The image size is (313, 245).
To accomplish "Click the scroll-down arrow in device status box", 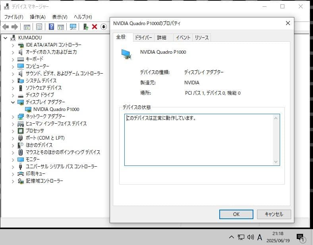I will coord(276,161).
